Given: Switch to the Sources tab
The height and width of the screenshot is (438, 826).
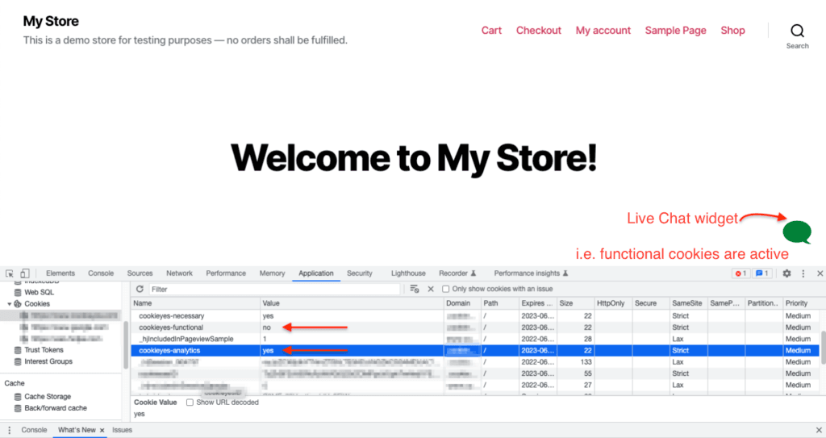Looking at the screenshot, I should click(140, 273).
